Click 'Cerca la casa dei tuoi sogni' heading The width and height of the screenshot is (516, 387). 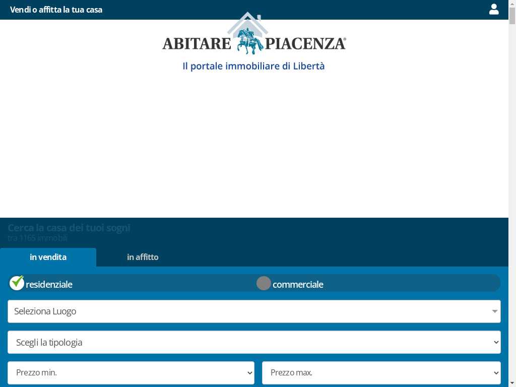pyautogui.click(x=69, y=227)
